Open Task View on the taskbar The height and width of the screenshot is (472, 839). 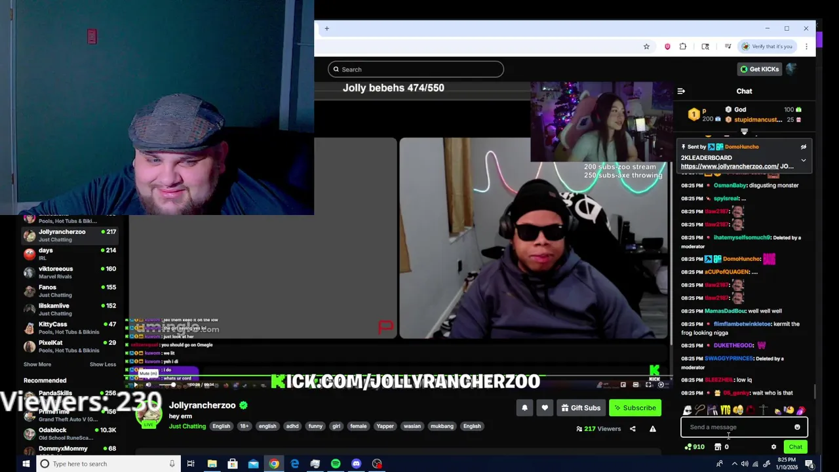coord(191,464)
